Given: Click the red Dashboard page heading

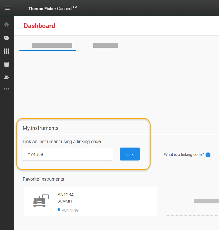Looking at the screenshot, I should pyautogui.click(x=39, y=26).
